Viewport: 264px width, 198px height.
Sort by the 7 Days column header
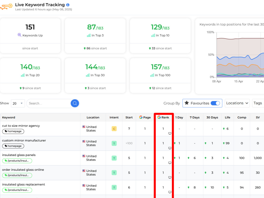coord(195,117)
